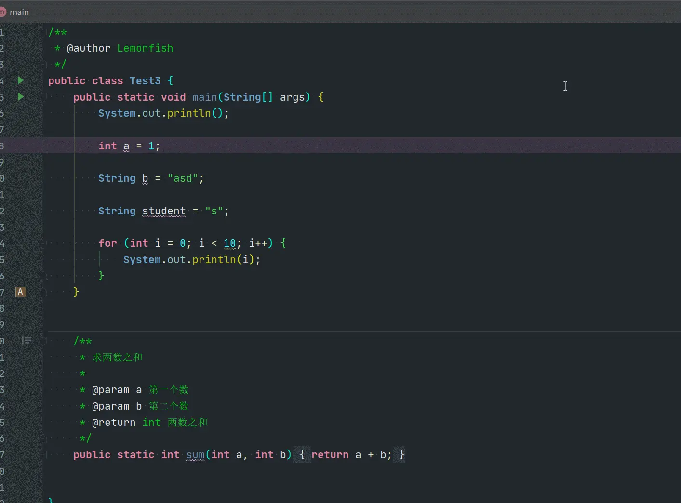Toggle rendered view for sum Javadoc gutter icon
This screenshot has width=681, height=503.
[27, 341]
